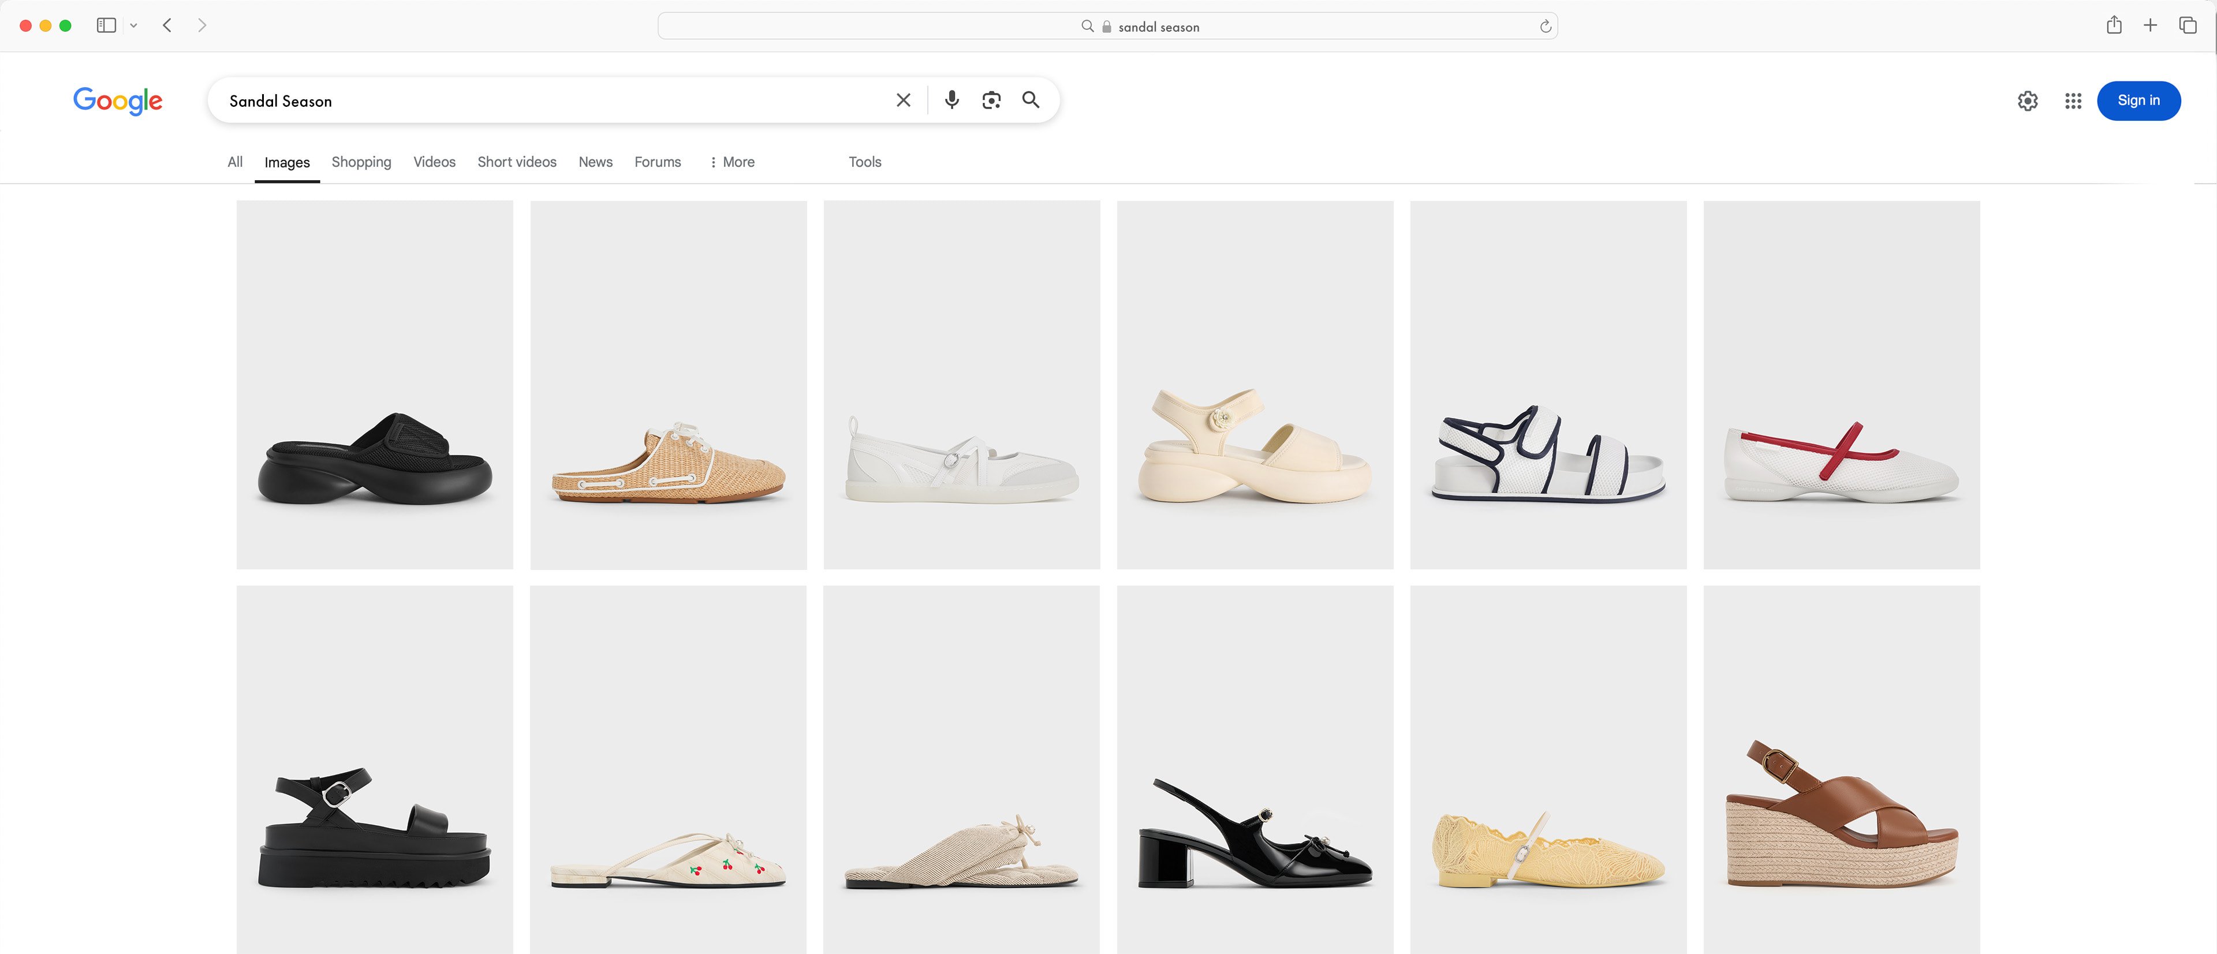This screenshot has height=954, width=2217.
Task: Click the microphone icon for voice search
Action: [x=952, y=100]
